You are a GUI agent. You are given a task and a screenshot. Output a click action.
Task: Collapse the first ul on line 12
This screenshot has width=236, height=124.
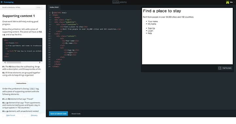51,39
